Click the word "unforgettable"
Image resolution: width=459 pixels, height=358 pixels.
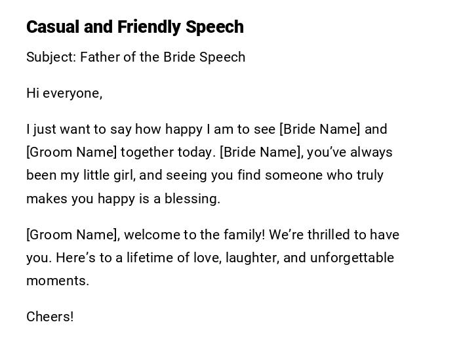click(x=352, y=258)
